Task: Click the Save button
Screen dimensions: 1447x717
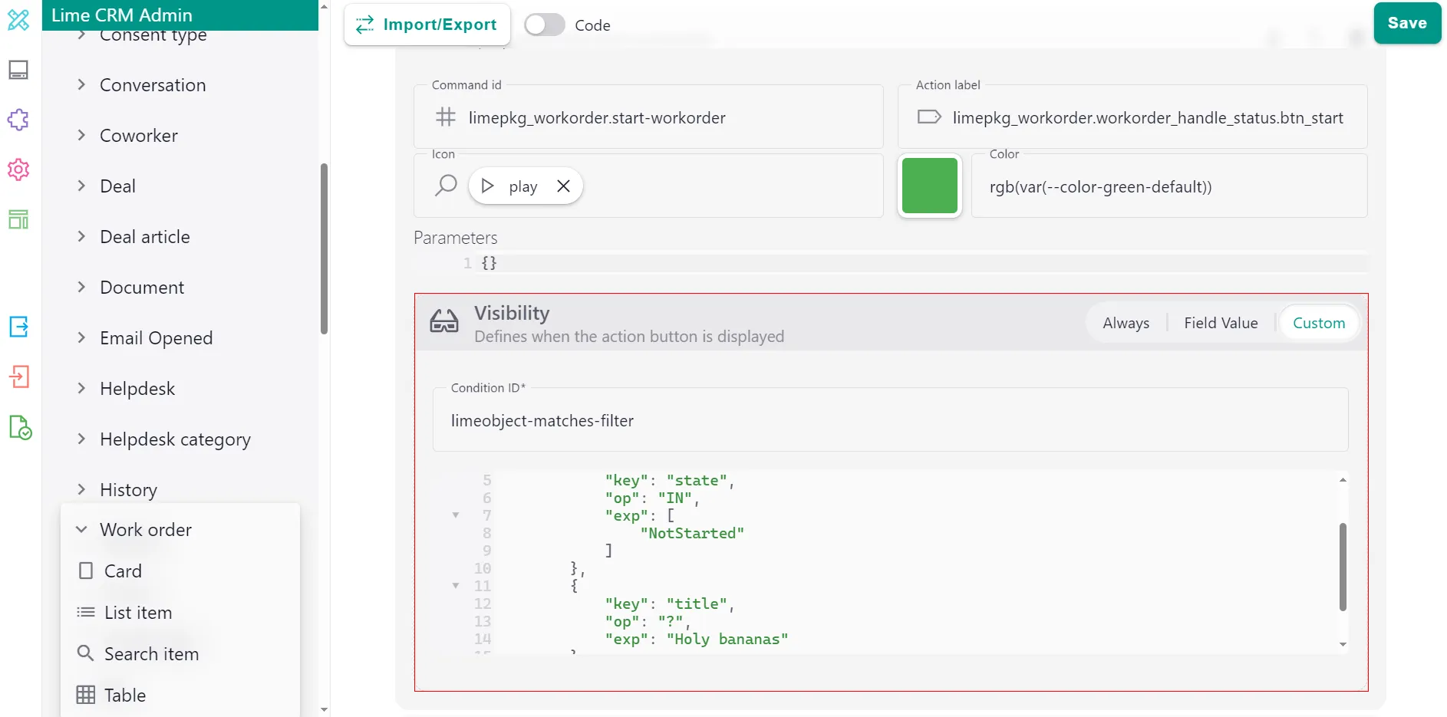Action: pyautogui.click(x=1406, y=23)
